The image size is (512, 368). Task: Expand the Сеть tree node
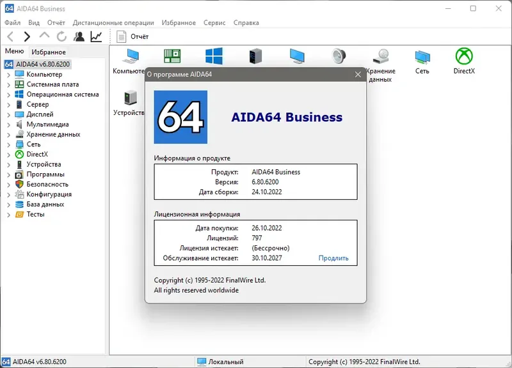pyautogui.click(x=8, y=145)
